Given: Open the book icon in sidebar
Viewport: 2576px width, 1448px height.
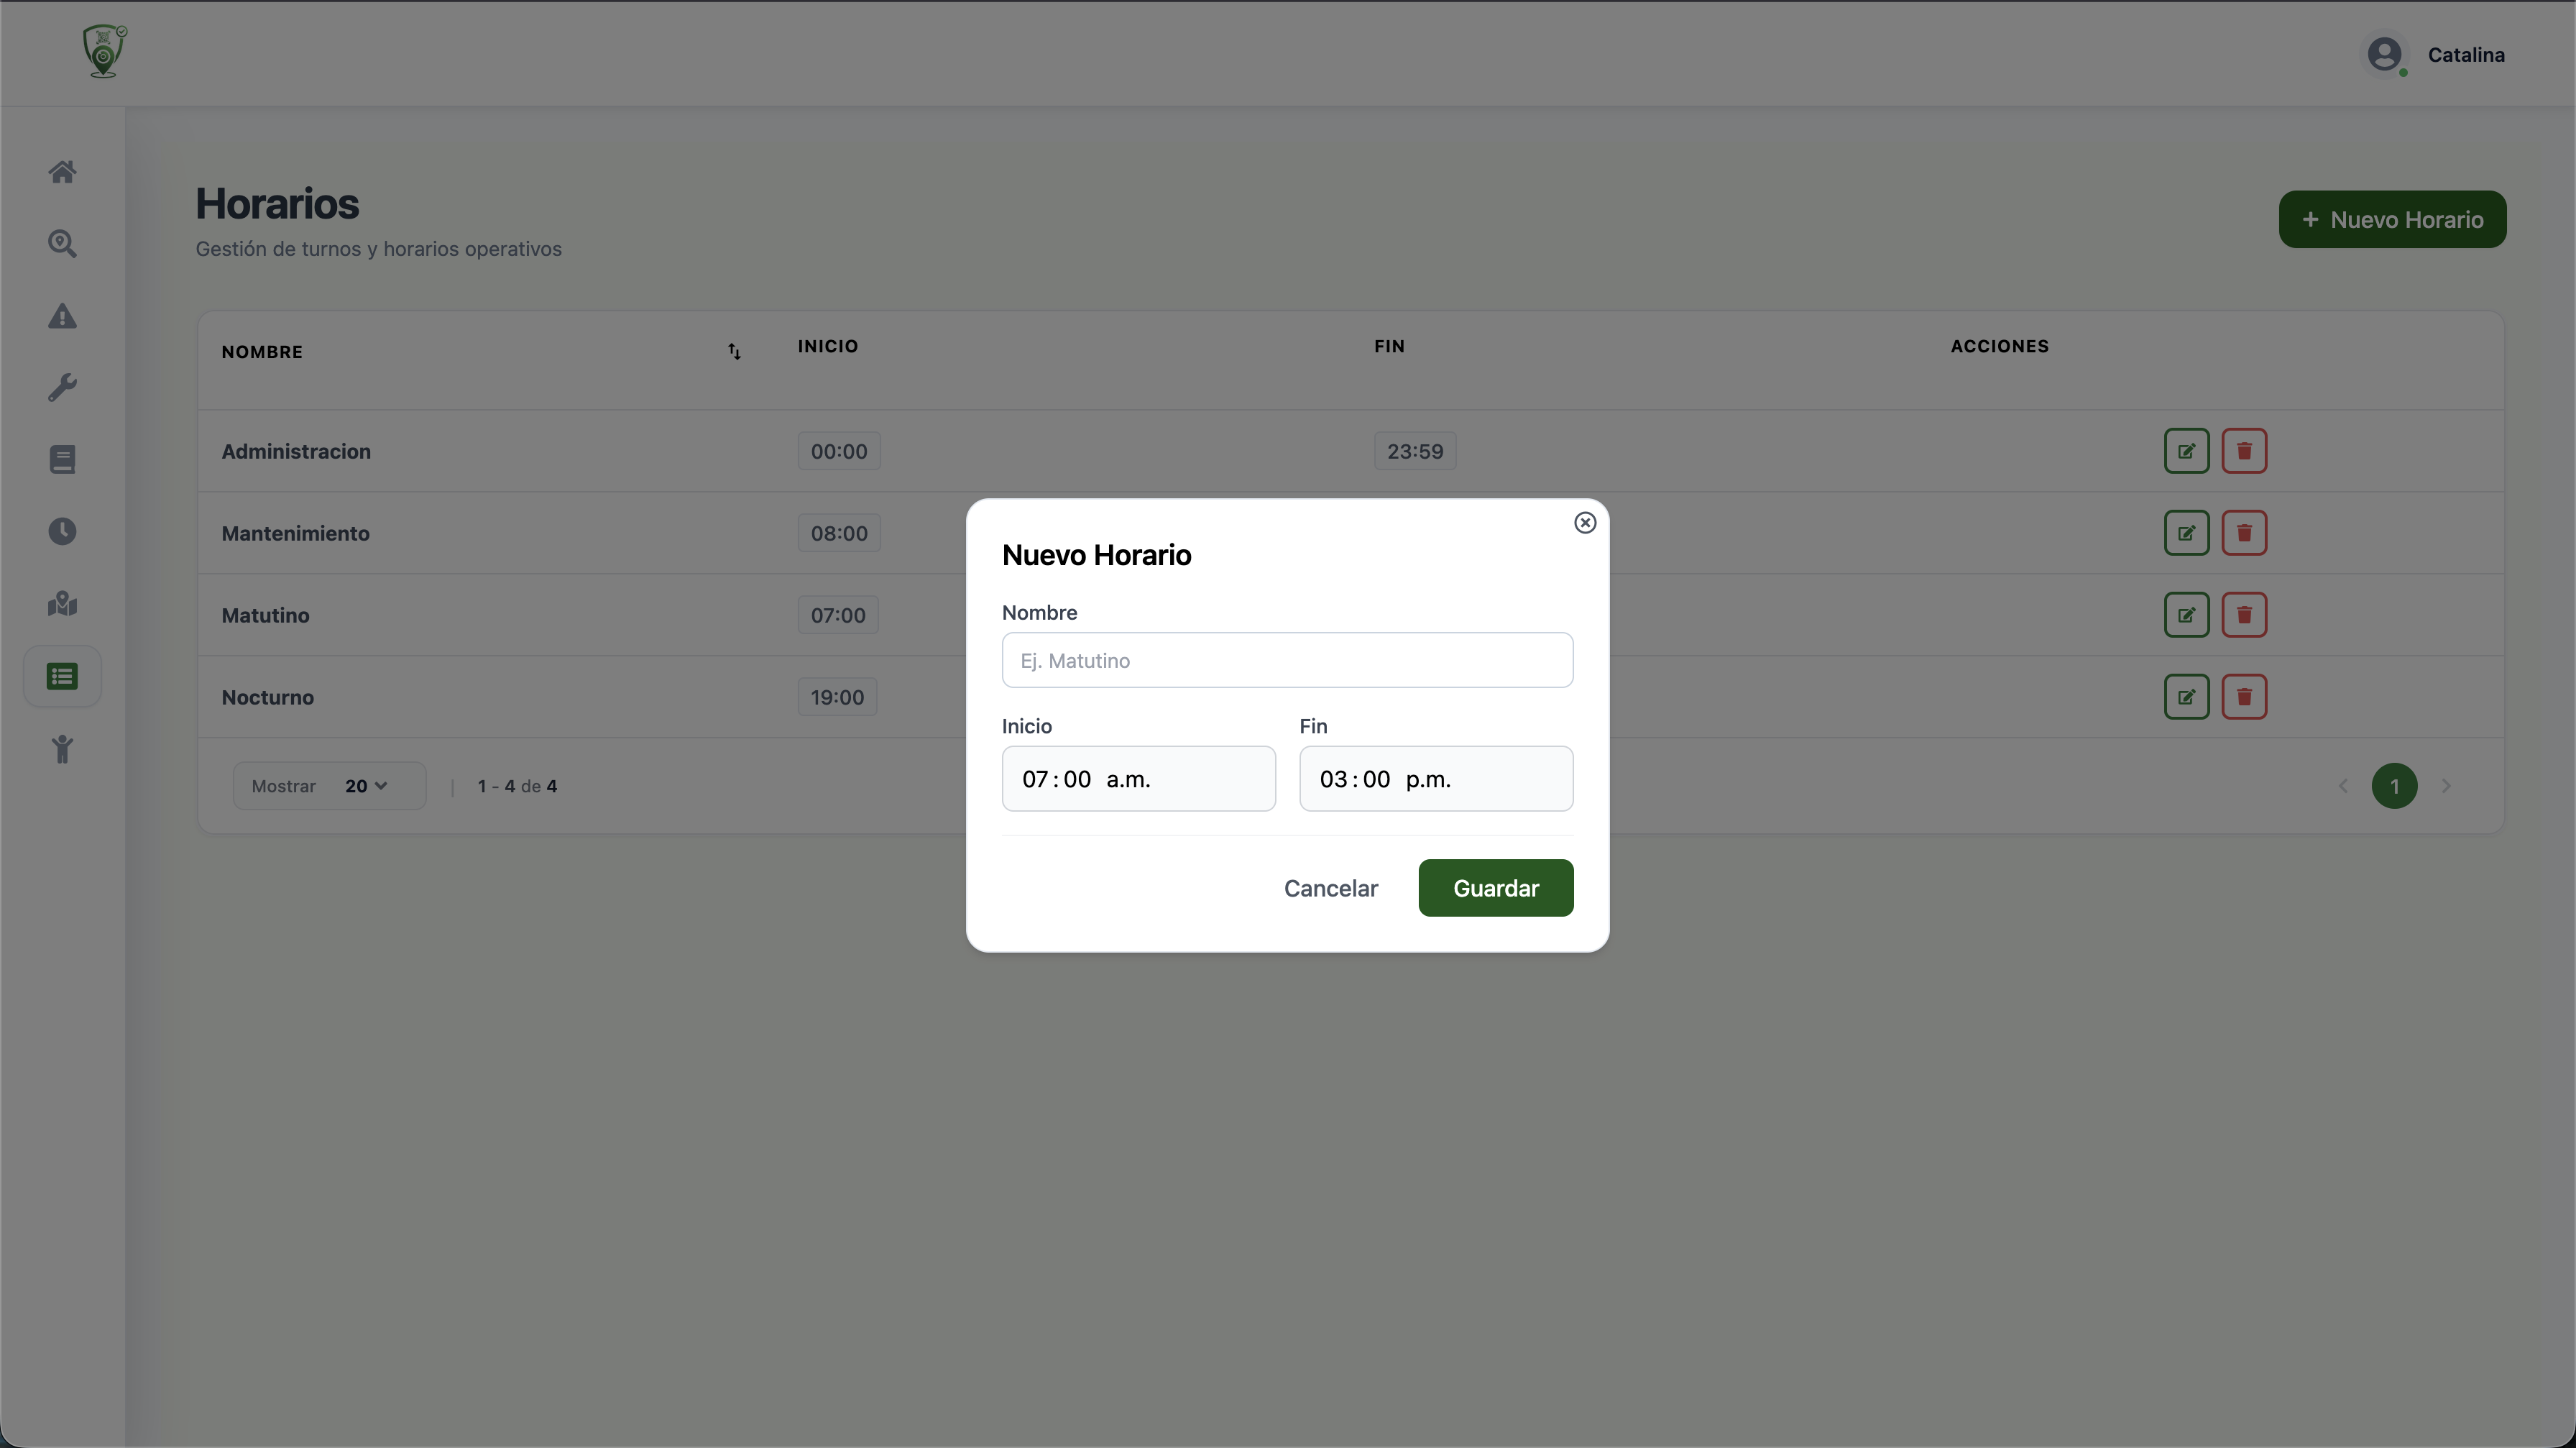Looking at the screenshot, I should [x=62, y=460].
